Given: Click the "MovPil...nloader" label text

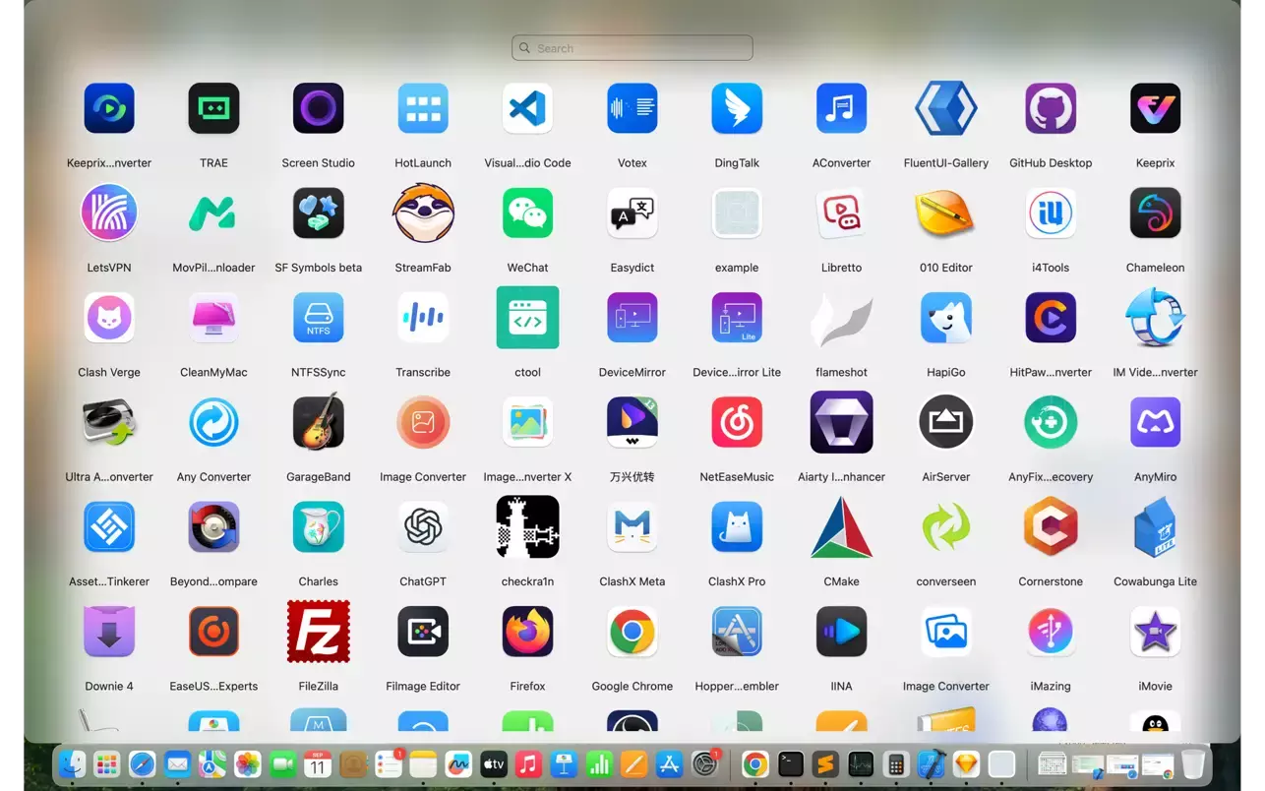Looking at the screenshot, I should (x=213, y=268).
